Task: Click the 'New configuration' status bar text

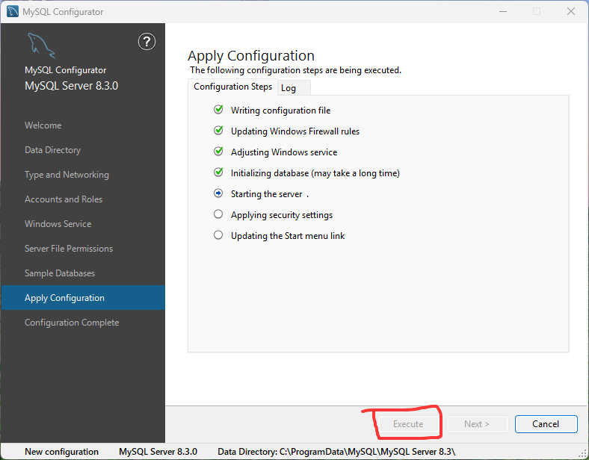Action: 61,452
